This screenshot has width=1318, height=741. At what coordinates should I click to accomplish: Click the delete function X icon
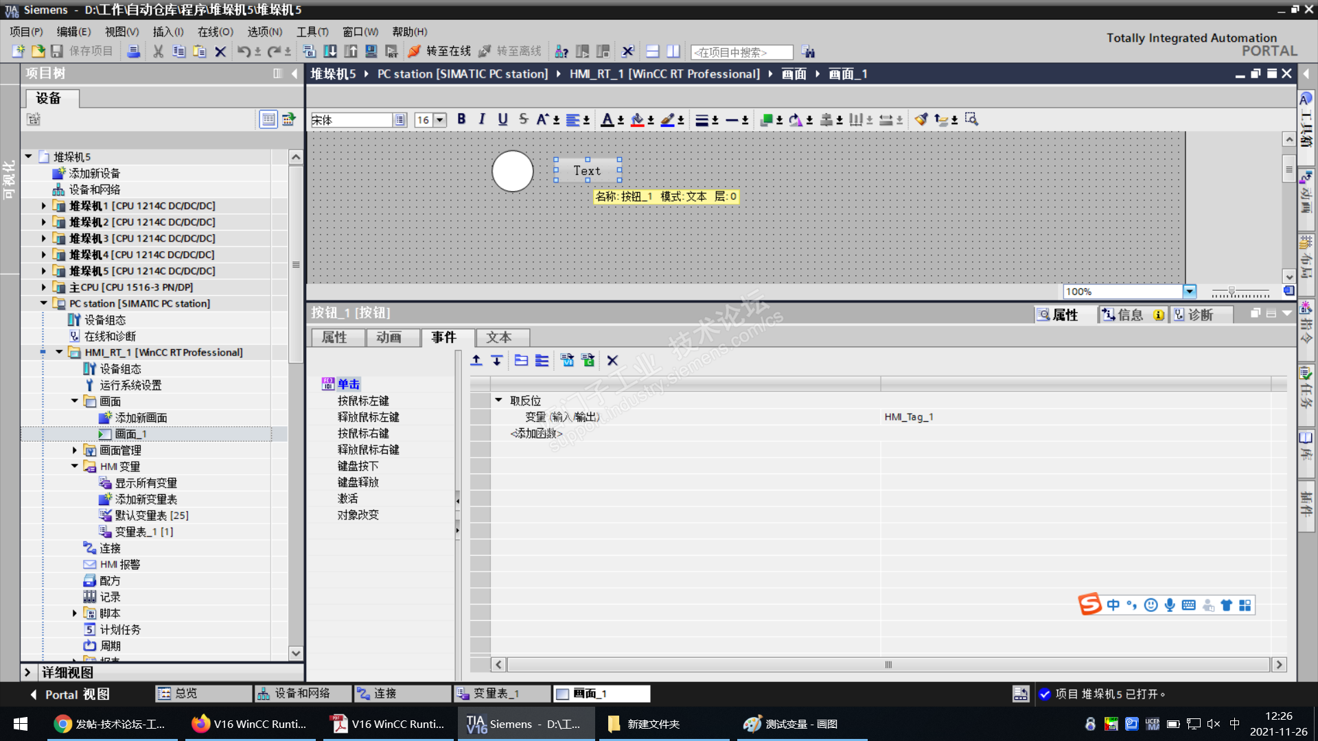click(612, 361)
